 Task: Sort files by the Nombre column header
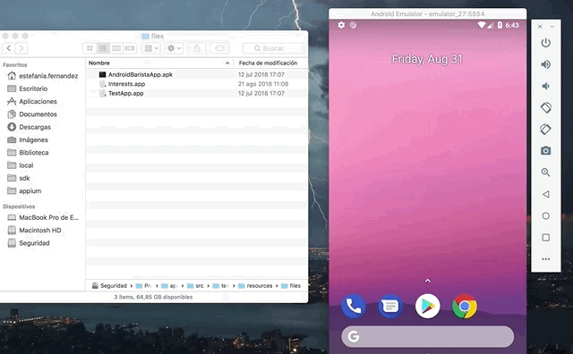click(x=99, y=63)
